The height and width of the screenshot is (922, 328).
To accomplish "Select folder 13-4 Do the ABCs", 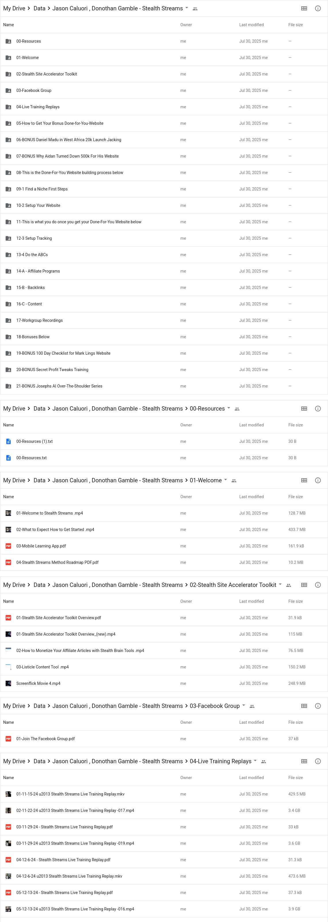I will (164, 254).
